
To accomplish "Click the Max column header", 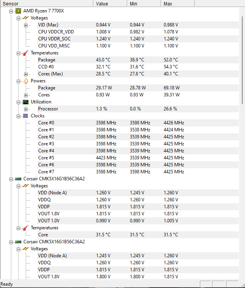I will pos(178,3).
